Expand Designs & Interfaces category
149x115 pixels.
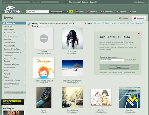14,49
